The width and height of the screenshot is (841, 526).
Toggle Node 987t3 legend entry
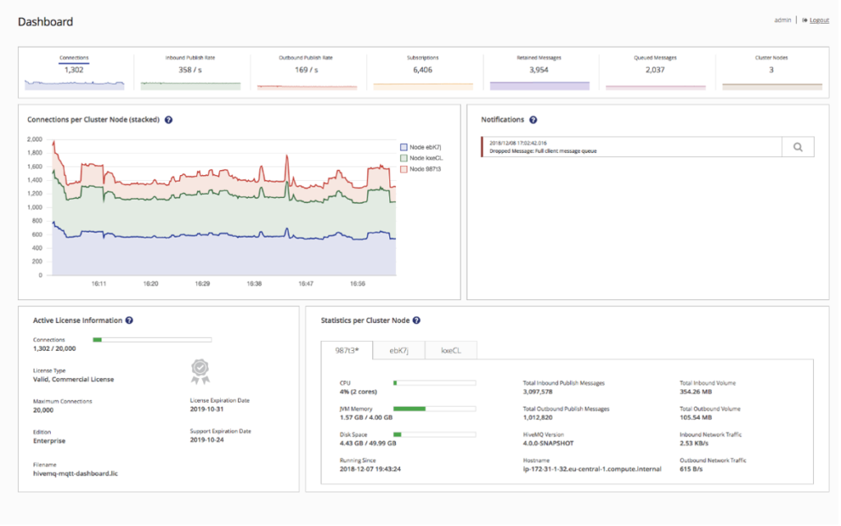[420, 169]
